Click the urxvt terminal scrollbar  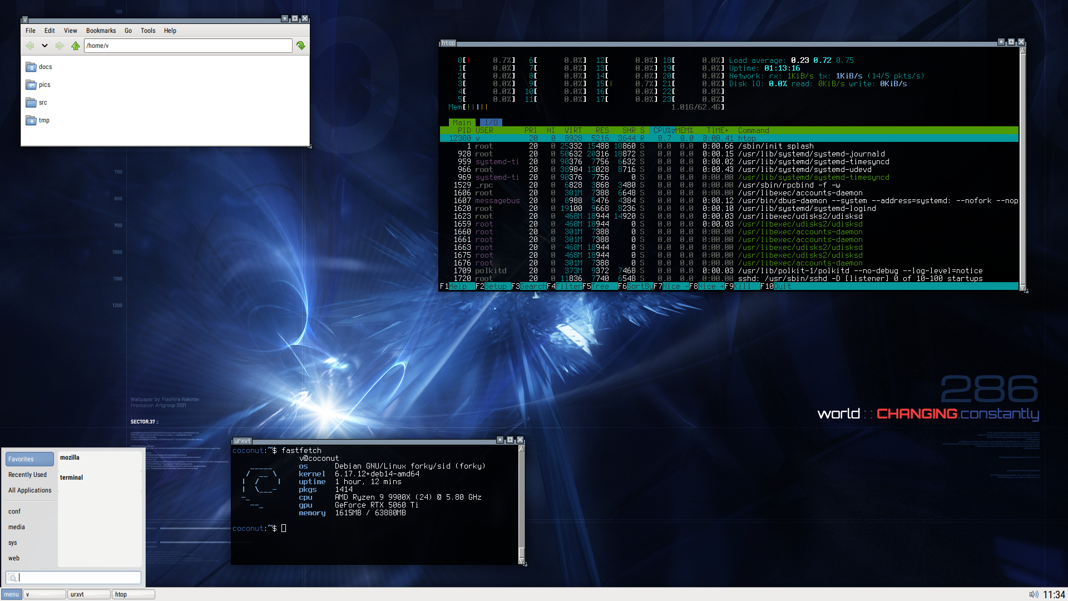pos(522,501)
